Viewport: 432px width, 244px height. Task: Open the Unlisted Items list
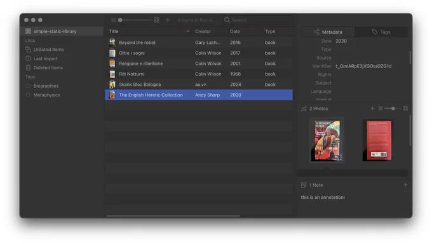(x=48, y=50)
